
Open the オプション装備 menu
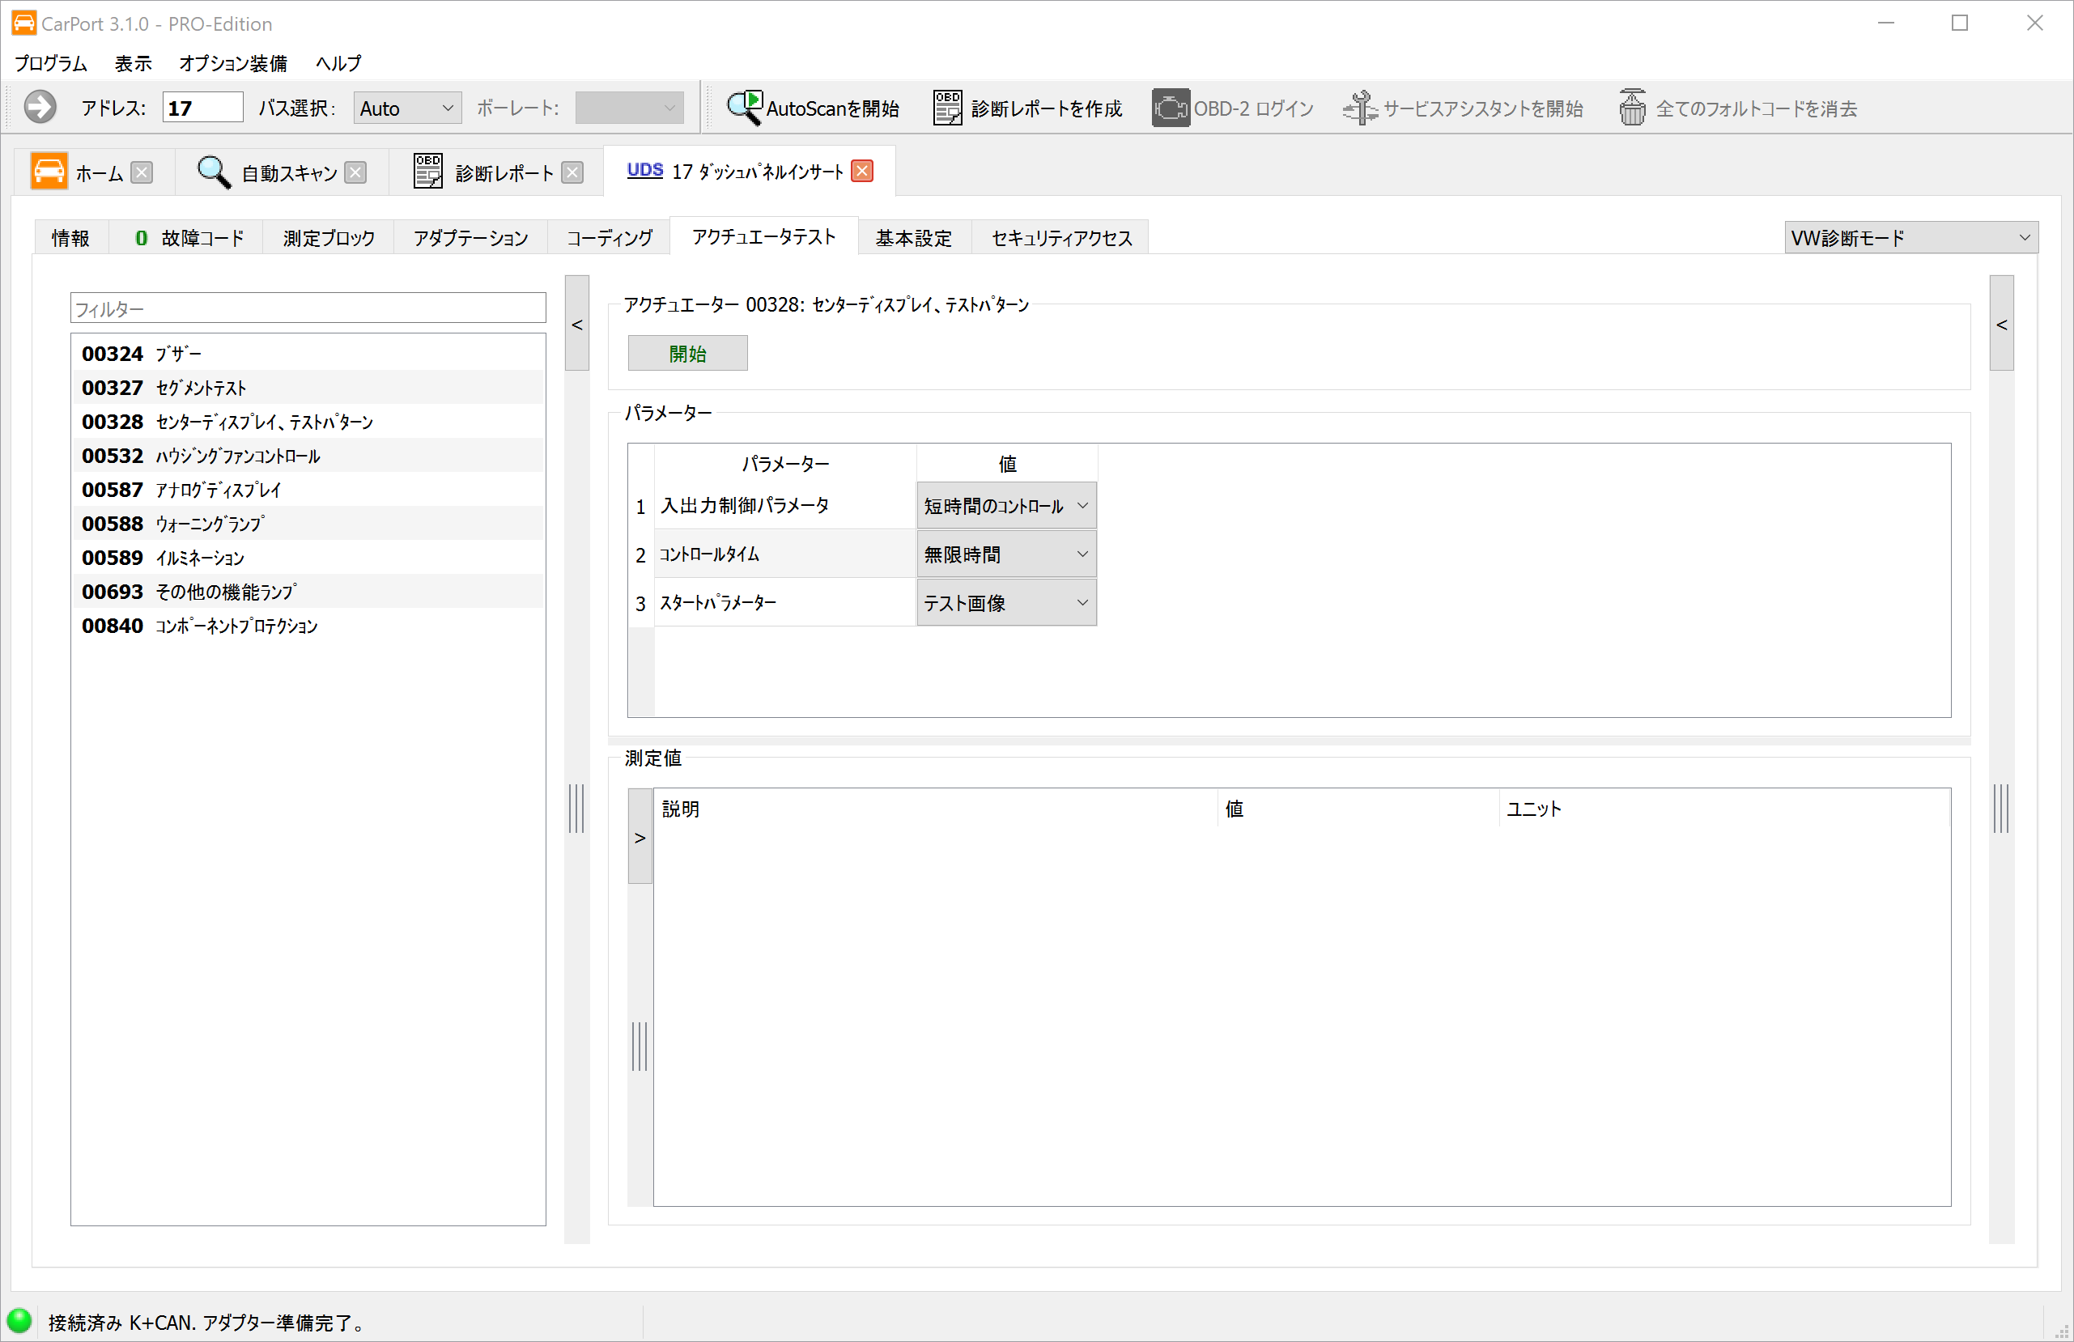pyautogui.click(x=232, y=63)
